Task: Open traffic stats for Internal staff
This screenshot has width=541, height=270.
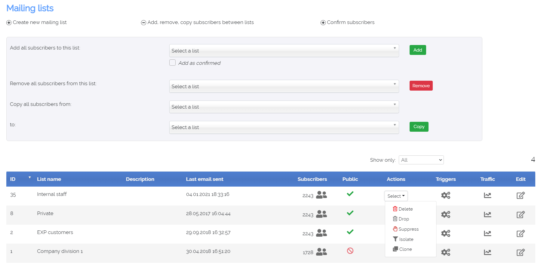Action: coord(487,195)
